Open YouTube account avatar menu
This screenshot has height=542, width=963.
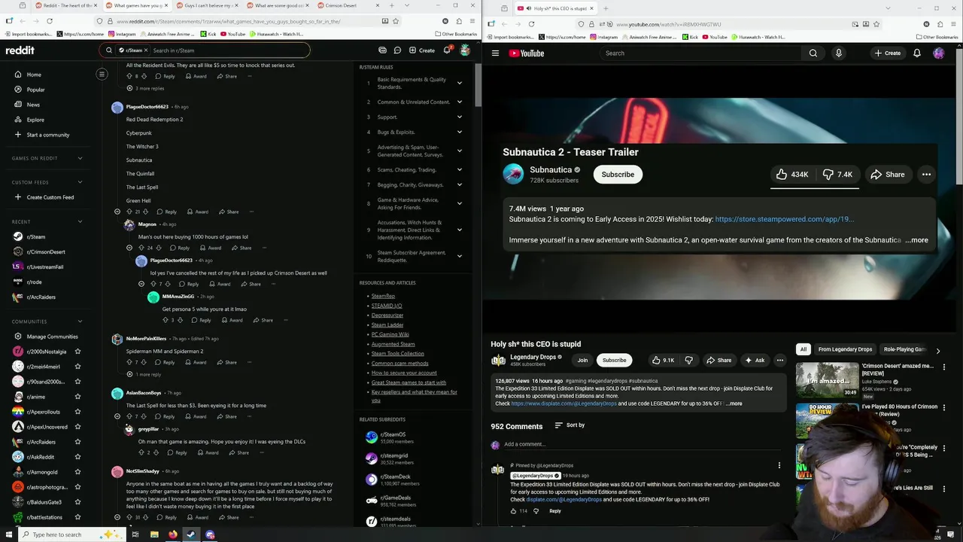[x=939, y=53]
